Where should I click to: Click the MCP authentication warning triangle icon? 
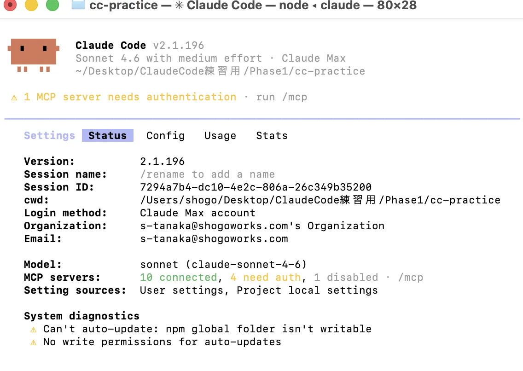pyautogui.click(x=14, y=98)
